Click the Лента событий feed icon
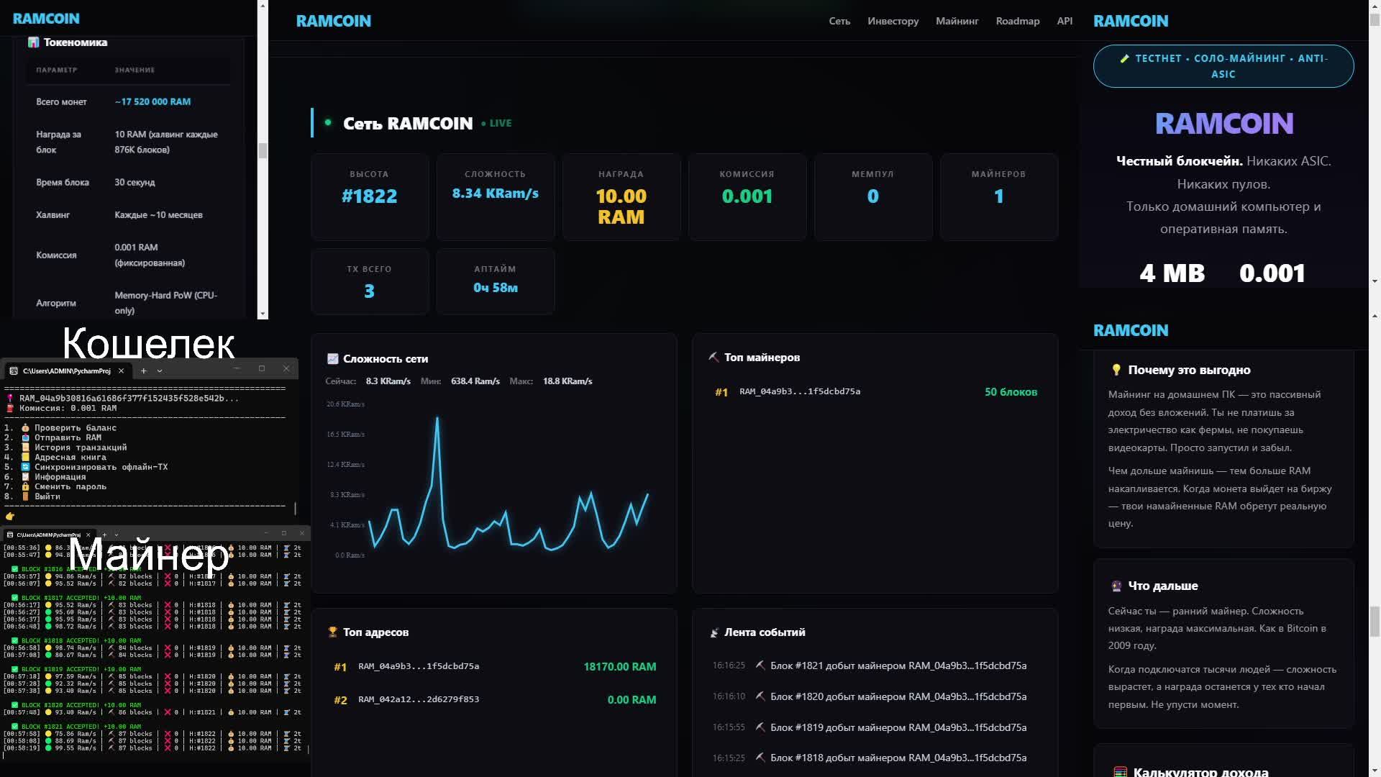 pos(714,632)
